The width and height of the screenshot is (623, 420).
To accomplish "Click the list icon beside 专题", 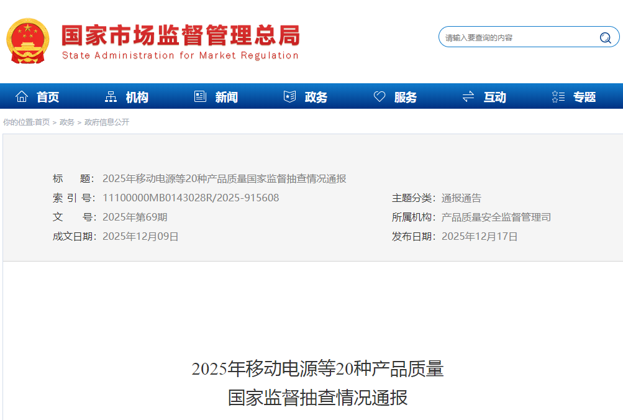I will pos(558,96).
